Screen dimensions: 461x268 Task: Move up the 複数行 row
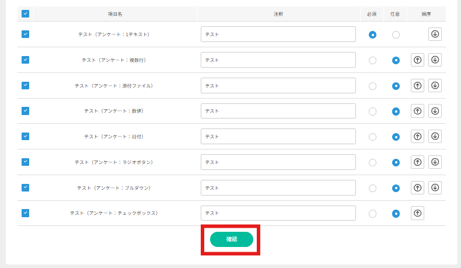[x=417, y=60]
